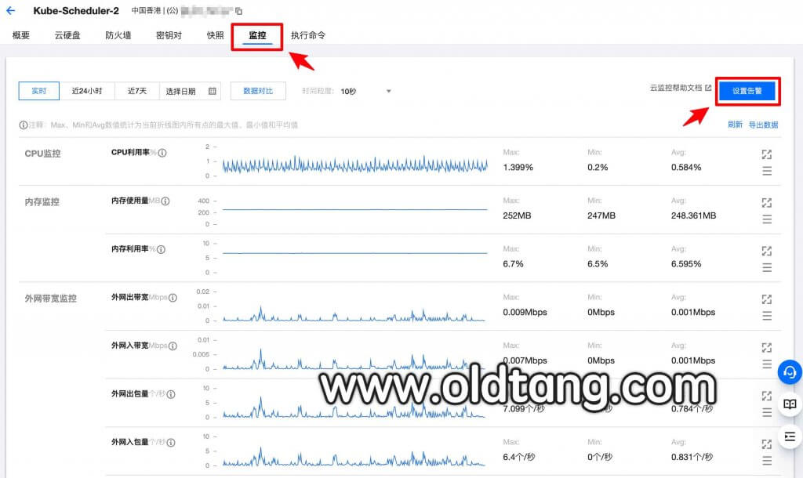Open the 云监控帮助文档 link

click(x=680, y=89)
